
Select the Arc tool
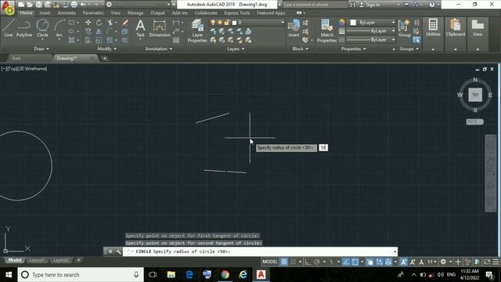click(x=59, y=28)
